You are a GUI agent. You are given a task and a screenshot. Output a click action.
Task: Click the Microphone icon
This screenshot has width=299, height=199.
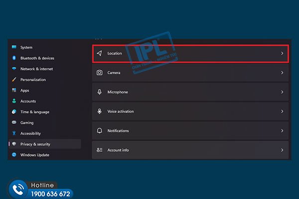[x=99, y=92]
